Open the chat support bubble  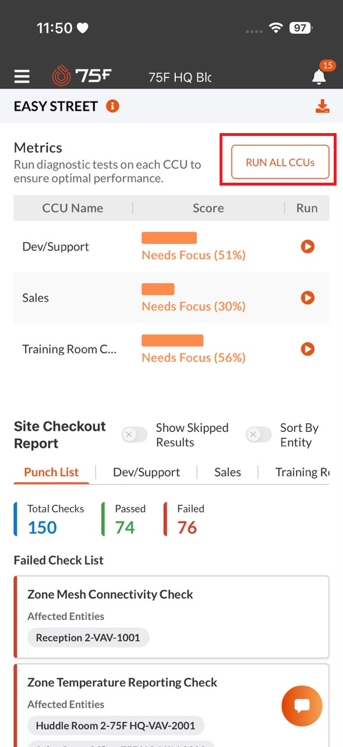pos(302,706)
